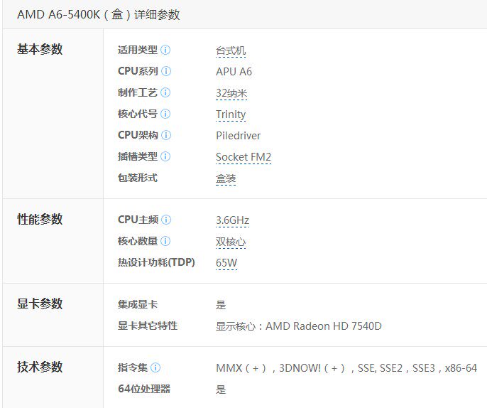This screenshot has height=408, width=487.
Task: Open the 盒装 packaging link
Action: tap(226, 178)
